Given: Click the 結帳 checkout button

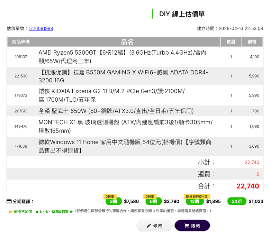Looking at the screenshot, I should coord(192,226).
